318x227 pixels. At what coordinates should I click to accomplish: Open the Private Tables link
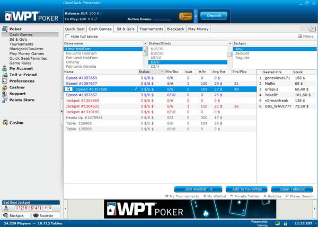click(245, 196)
